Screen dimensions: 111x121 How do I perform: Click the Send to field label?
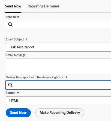pos(11,17)
